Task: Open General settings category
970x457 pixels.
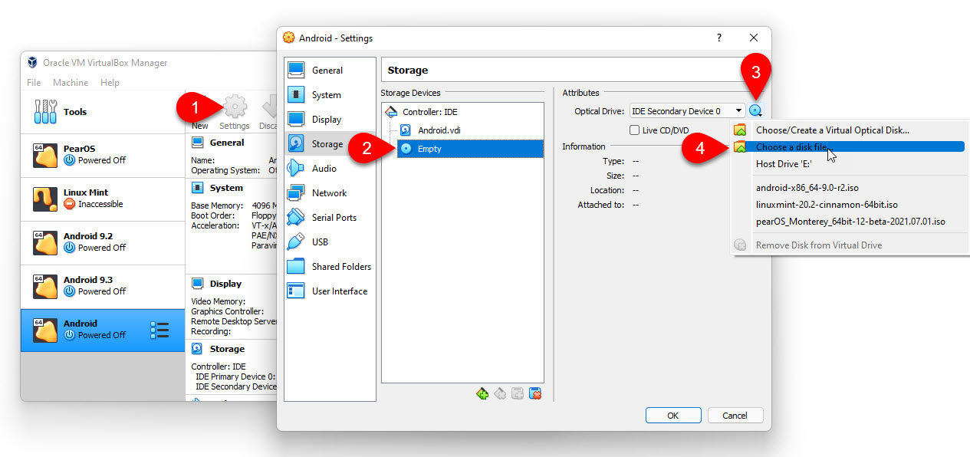Action: [330, 71]
